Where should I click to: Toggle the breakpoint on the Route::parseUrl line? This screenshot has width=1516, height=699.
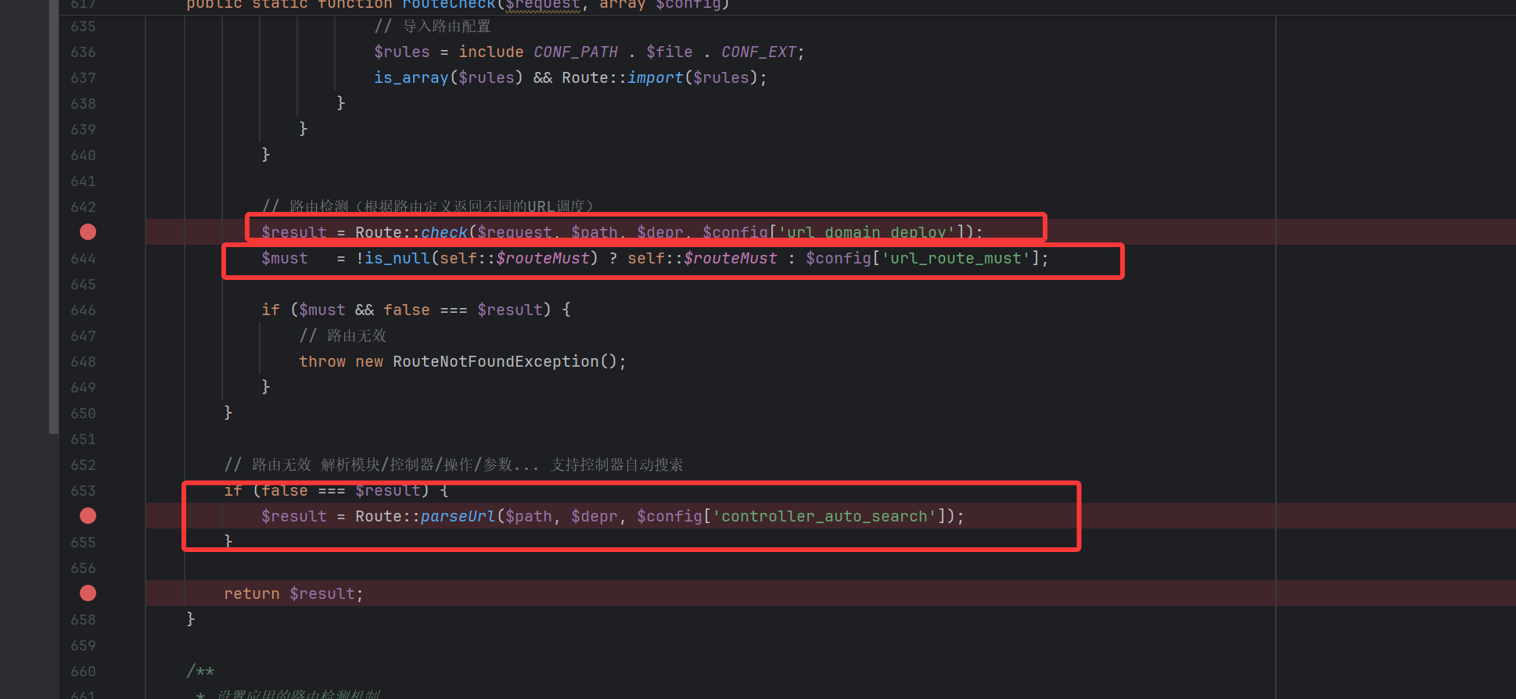pos(88,516)
